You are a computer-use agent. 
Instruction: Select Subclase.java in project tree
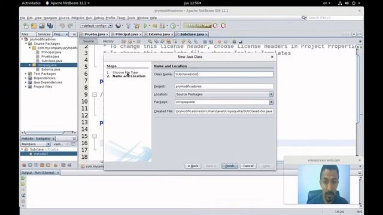pyautogui.click(x=51, y=61)
